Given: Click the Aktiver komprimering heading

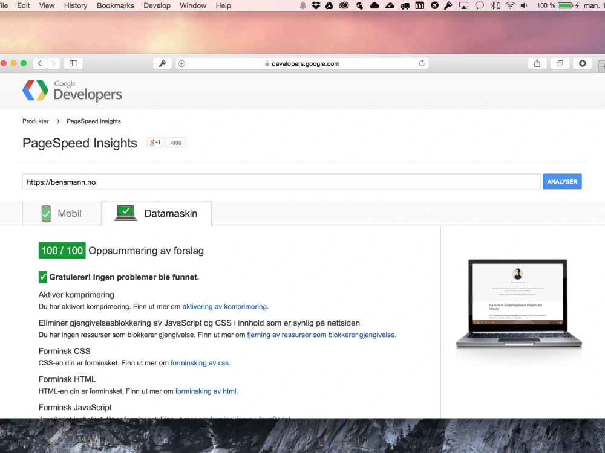Looking at the screenshot, I should pos(76,295).
